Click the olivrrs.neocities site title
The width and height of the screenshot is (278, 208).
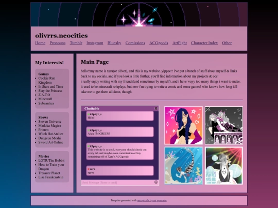point(61,35)
